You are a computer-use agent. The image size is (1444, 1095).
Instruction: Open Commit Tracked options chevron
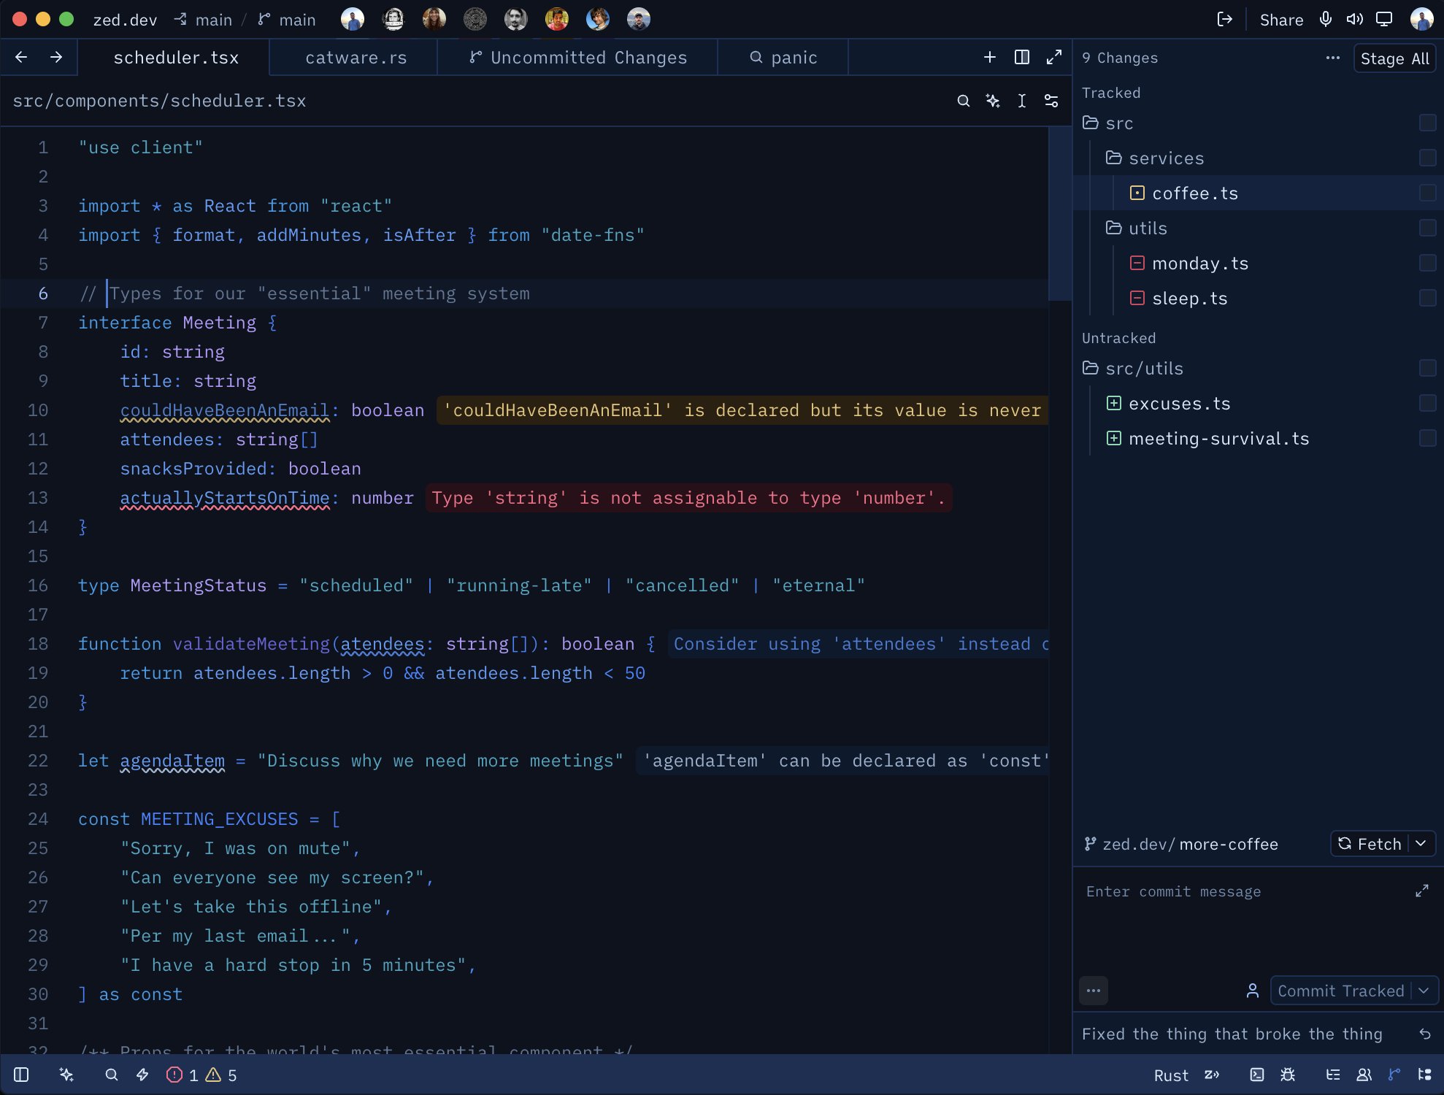(1424, 991)
